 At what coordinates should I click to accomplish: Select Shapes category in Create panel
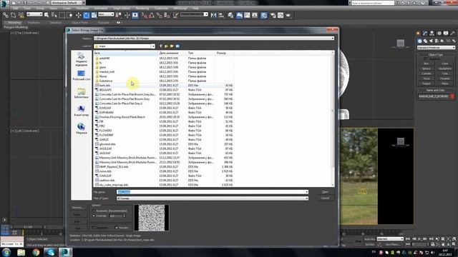(x=425, y=41)
